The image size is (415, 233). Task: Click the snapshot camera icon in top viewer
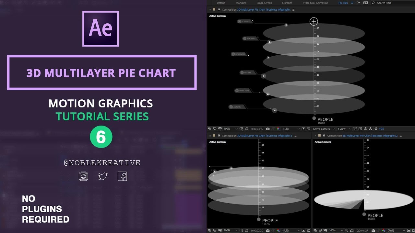pyautogui.click(x=268, y=129)
